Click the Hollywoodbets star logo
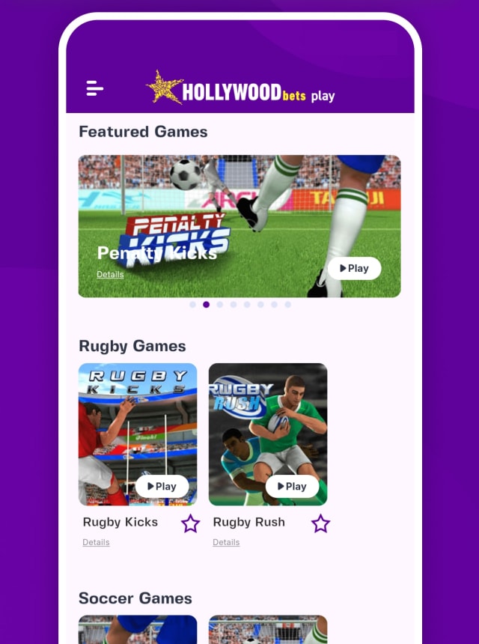 pos(165,87)
